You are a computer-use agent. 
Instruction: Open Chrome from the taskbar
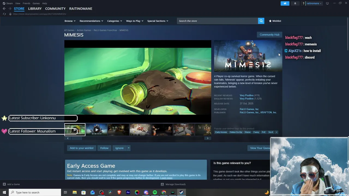pos(164,192)
